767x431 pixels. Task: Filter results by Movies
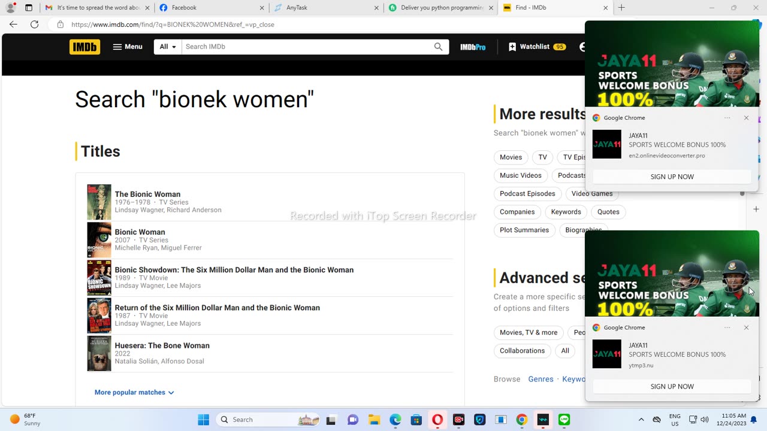[x=511, y=157]
